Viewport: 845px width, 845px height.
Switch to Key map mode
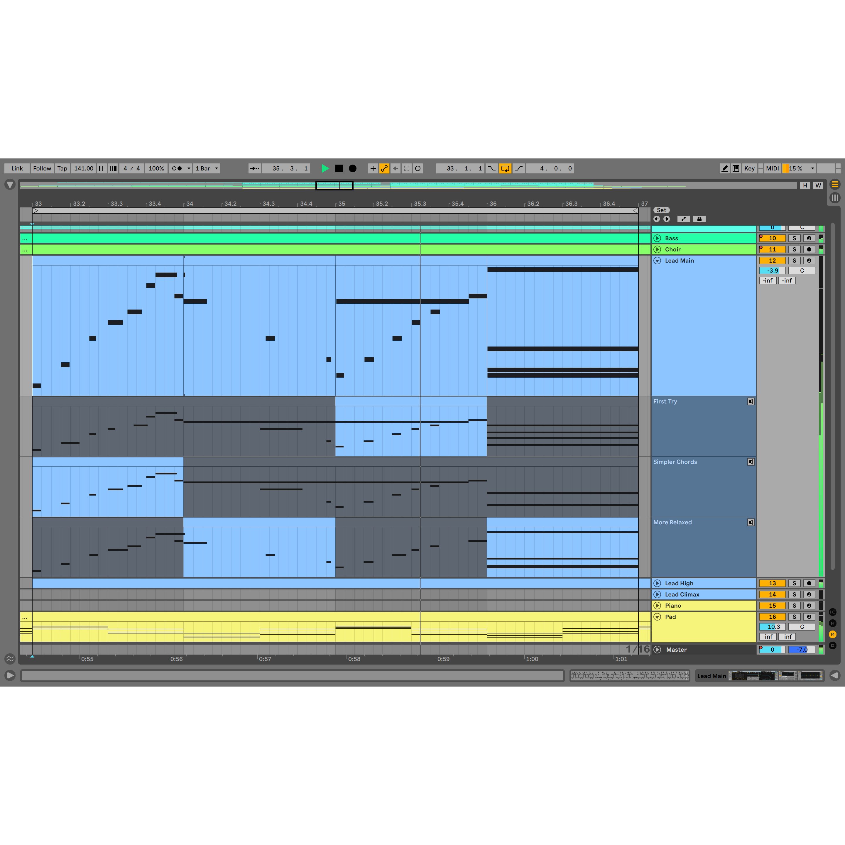[749, 168]
